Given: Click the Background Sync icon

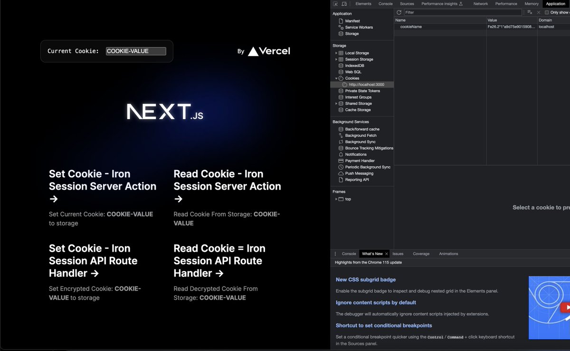Looking at the screenshot, I should tap(341, 142).
